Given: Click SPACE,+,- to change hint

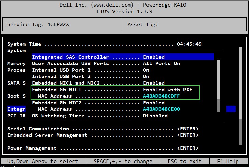Looking at the screenshot, I should point(123,161).
